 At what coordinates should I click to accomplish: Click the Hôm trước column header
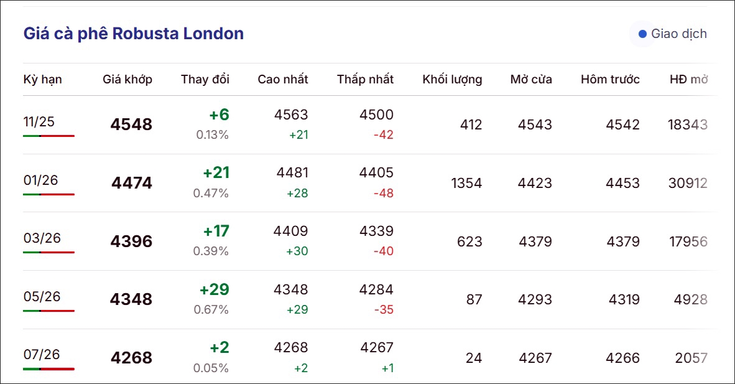pyautogui.click(x=610, y=79)
